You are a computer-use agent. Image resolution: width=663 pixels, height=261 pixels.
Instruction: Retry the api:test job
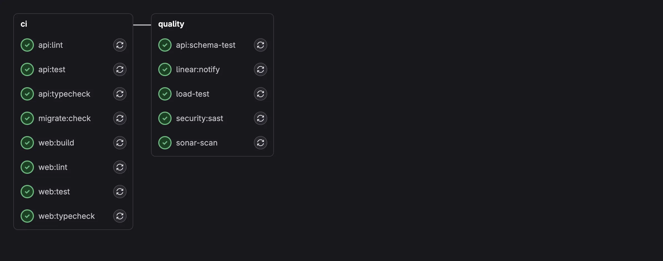(x=120, y=69)
